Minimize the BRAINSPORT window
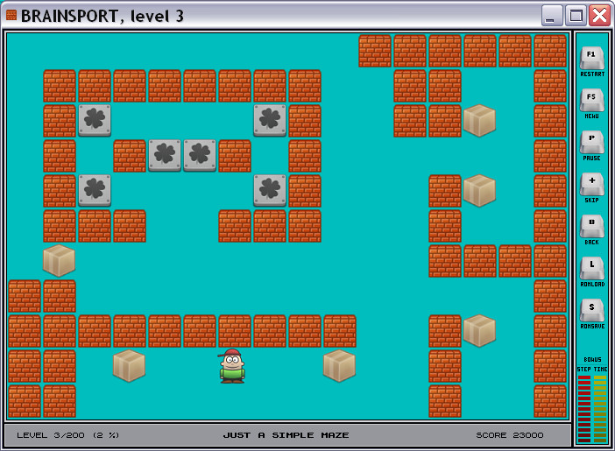 click(x=552, y=16)
